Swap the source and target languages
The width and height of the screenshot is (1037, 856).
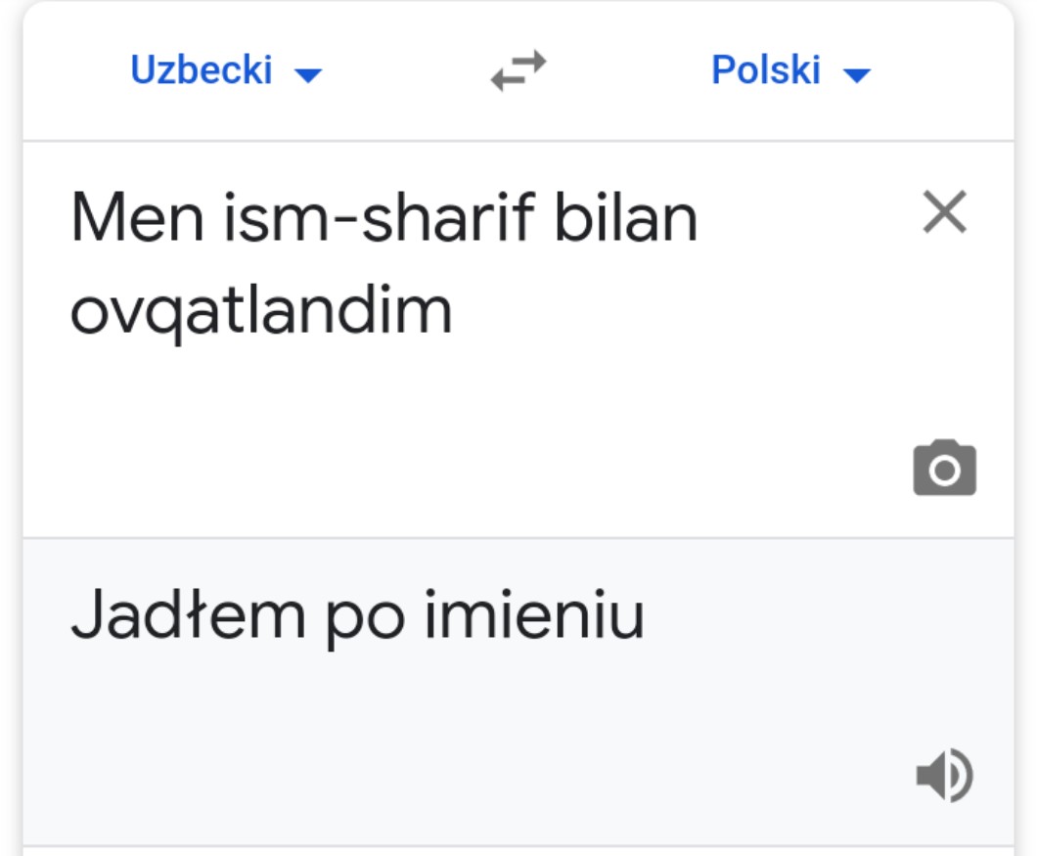[x=518, y=71]
